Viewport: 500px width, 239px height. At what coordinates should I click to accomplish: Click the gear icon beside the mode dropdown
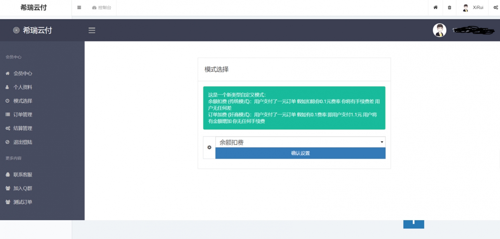click(x=209, y=147)
